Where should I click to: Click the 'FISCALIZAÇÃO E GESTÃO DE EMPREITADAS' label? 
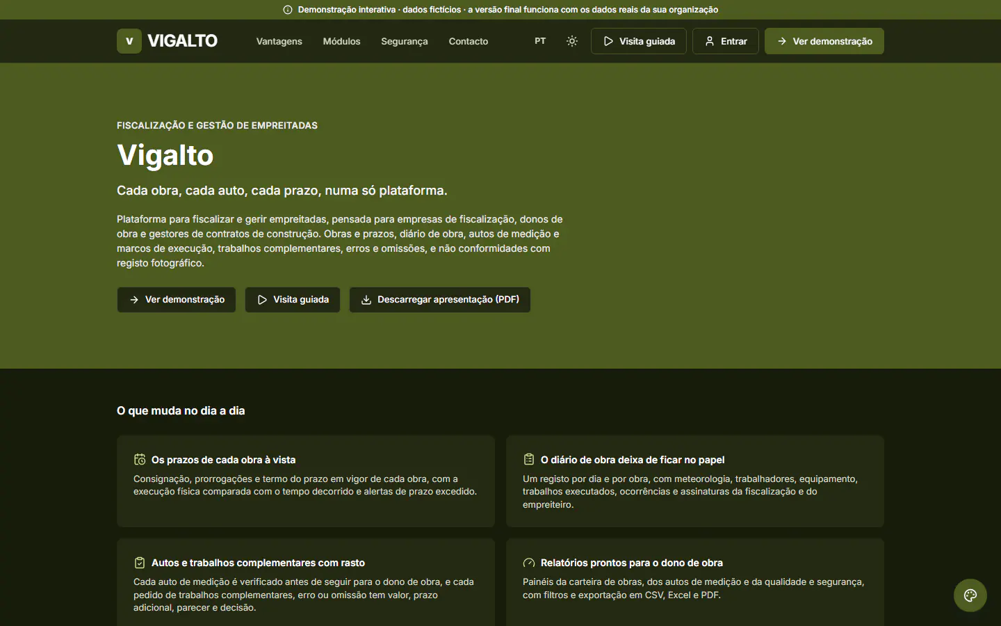(x=217, y=125)
